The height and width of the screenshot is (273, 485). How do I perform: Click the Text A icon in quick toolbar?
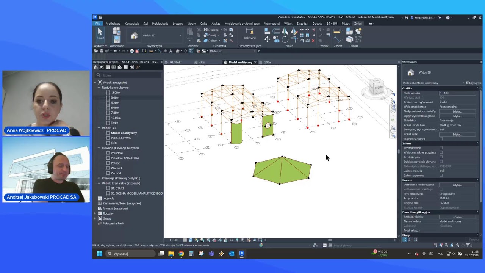171,51
